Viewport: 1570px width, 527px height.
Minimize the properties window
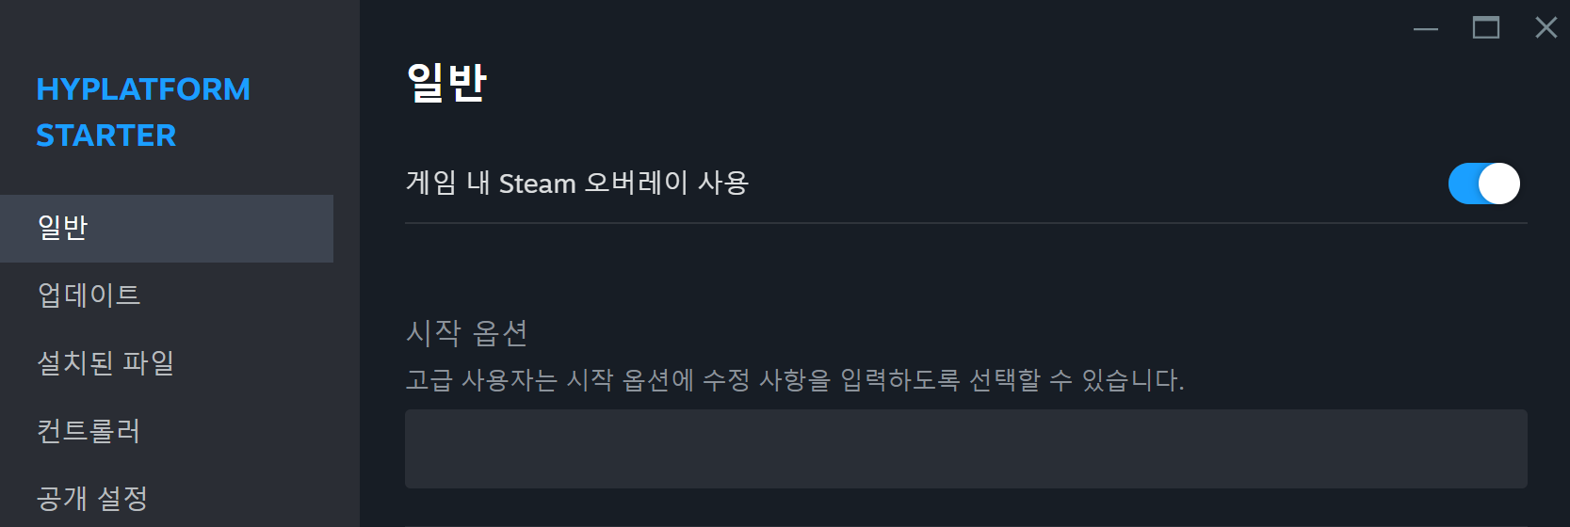(1426, 28)
